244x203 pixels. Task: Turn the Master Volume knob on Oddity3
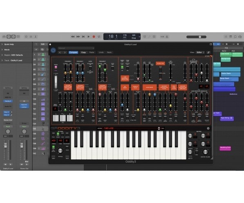tap(206, 152)
